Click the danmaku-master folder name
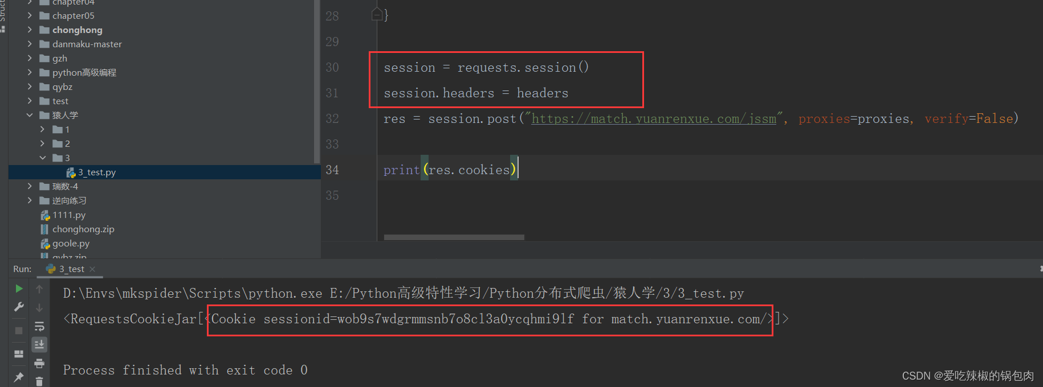This screenshot has height=387, width=1043. (x=87, y=44)
